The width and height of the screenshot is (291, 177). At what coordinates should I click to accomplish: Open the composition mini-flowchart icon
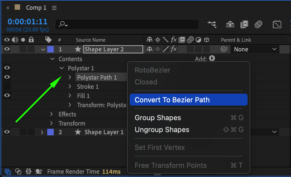click(212, 24)
